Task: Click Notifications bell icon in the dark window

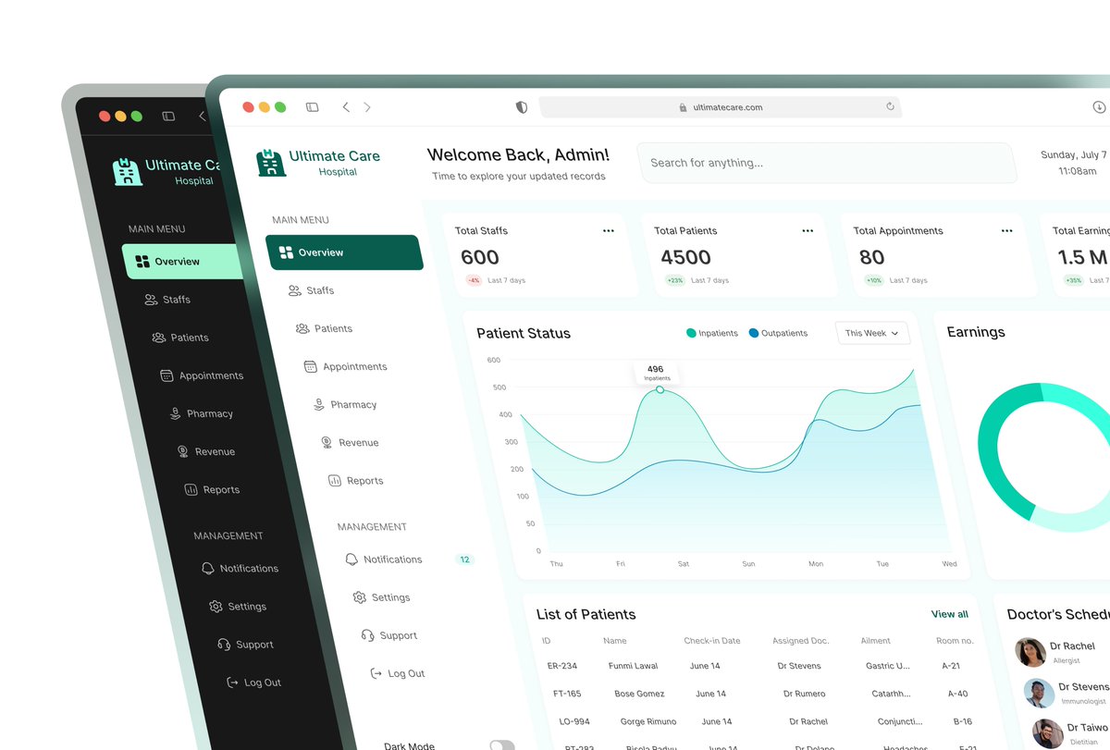Action: pyautogui.click(x=208, y=569)
